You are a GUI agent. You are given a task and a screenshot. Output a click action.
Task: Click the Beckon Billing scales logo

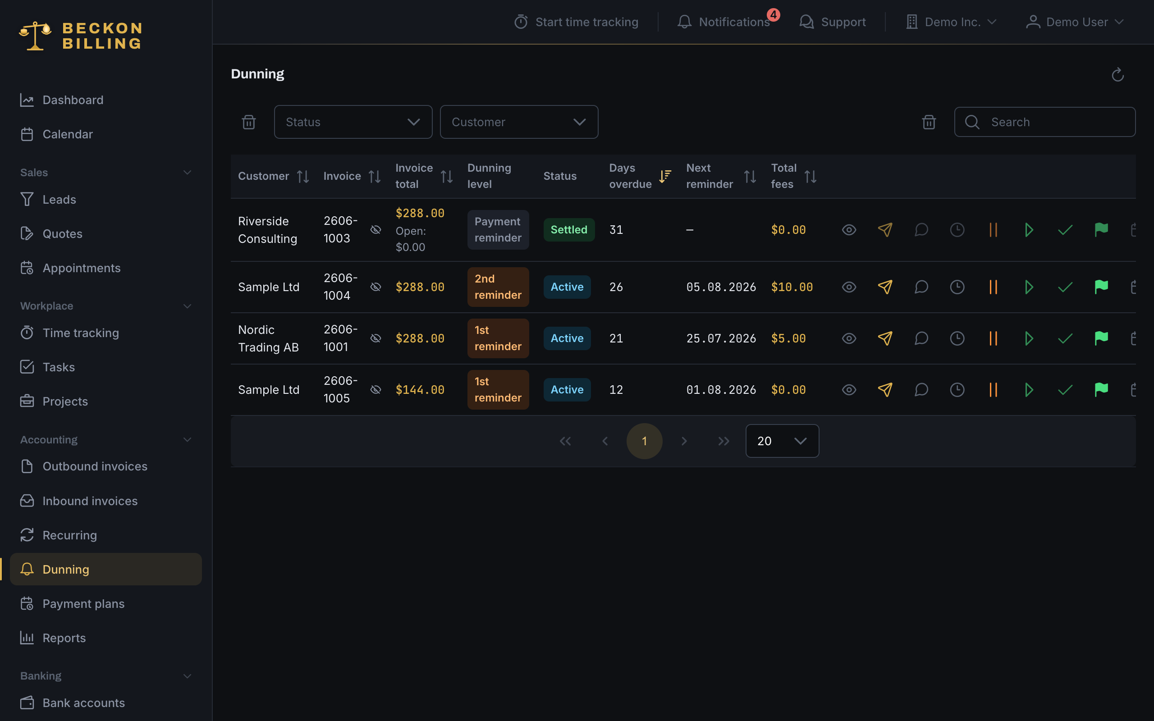coord(35,36)
